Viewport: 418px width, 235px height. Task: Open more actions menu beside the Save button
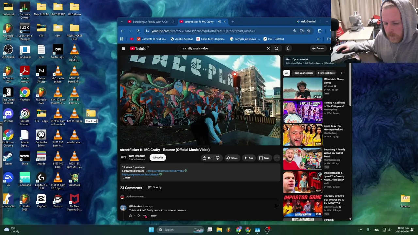click(277, 158)
